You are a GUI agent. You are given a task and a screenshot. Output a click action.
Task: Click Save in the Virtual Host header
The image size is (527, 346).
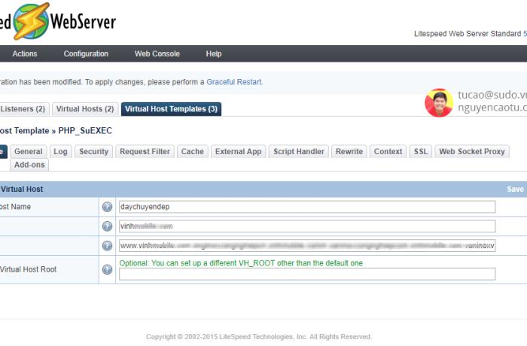coord(515,190)
